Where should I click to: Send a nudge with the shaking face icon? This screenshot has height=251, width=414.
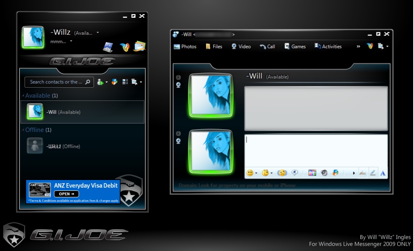click(282, 173)
